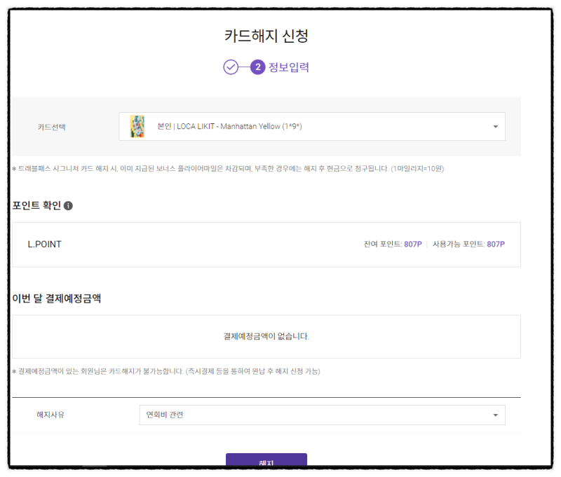Screen dimensions: 561x477
Task: Click the 해지사유 field label
Action: [50, 415]
